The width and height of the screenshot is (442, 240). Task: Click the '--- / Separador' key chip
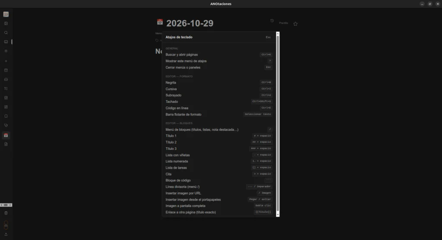(x=259, y=187)
